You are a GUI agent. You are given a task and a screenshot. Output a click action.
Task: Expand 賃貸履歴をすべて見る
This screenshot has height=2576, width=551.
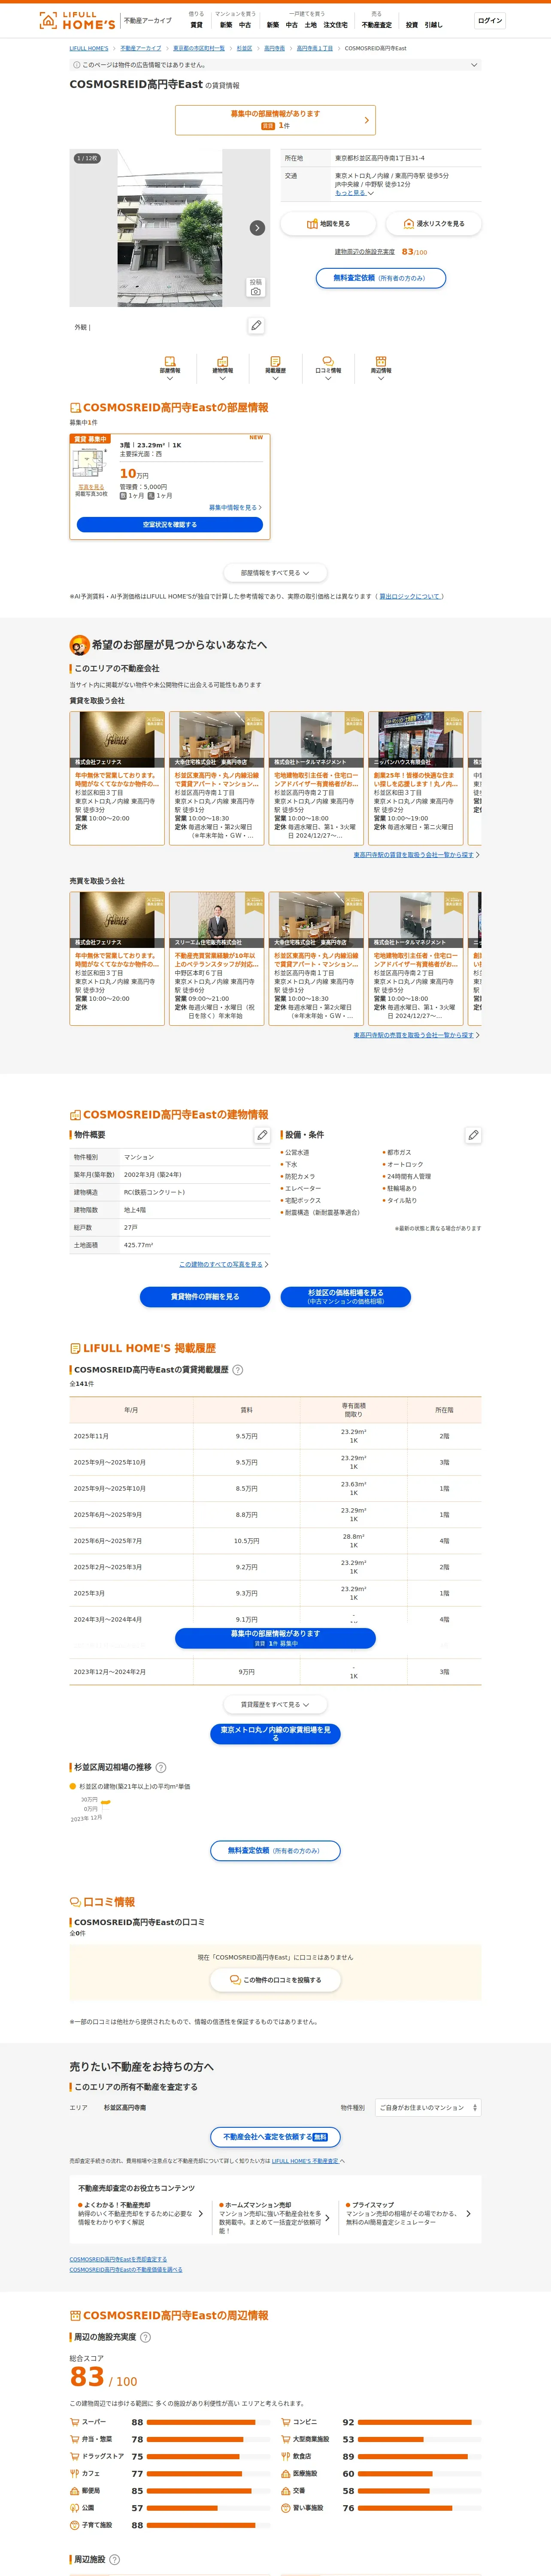pos(275,1704)
